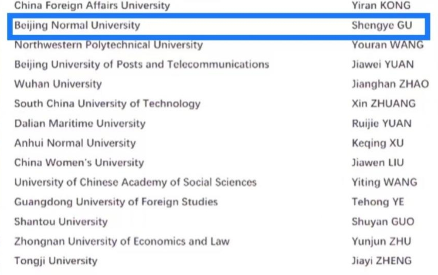This screenshot has height=275, width=438.
Task: Click the Shantou University entry
Action: click(x=61, y=221)
